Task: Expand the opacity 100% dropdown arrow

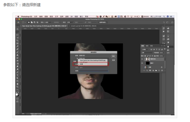Action: tap(164, 53)
